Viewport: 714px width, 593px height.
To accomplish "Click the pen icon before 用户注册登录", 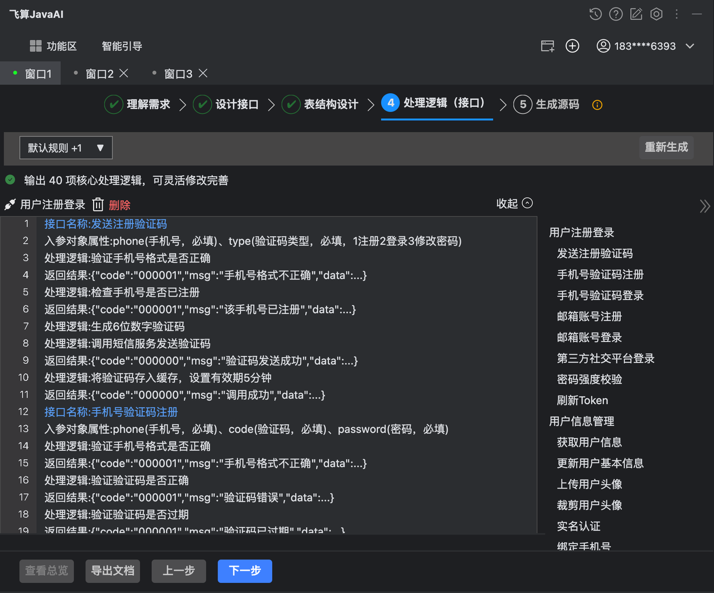I will click(x=10, y=205).
